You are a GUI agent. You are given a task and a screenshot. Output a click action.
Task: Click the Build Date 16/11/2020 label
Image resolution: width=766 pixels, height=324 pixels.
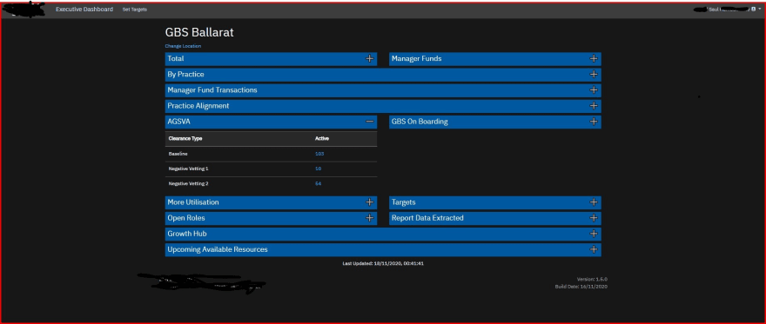581,287
